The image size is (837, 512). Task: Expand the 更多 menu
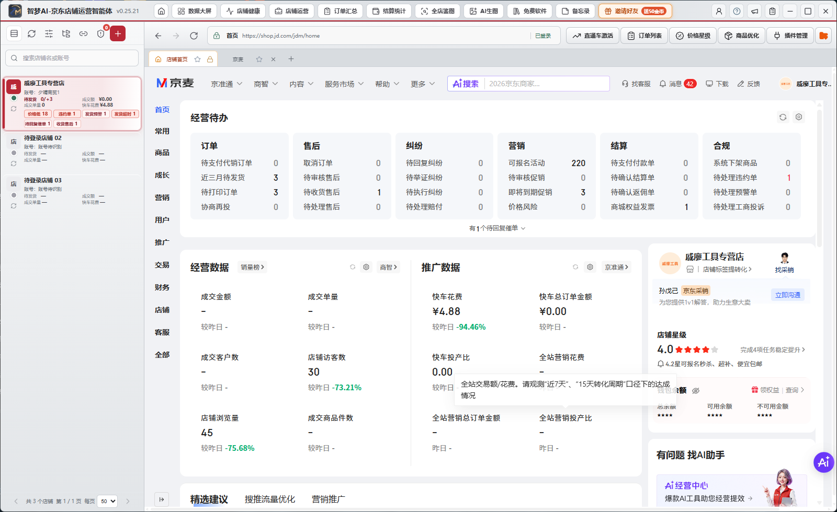pyautogui.click(x=423, y=84)
